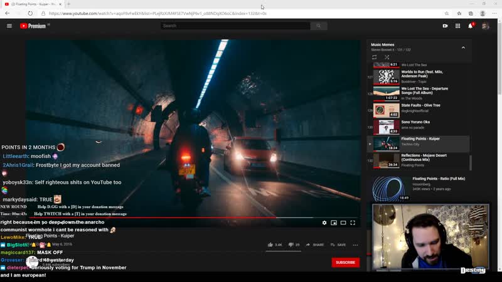Screen dimensions: 502x282
Task: Open the more actions ellipsis
Action: (x=355, y=245)
